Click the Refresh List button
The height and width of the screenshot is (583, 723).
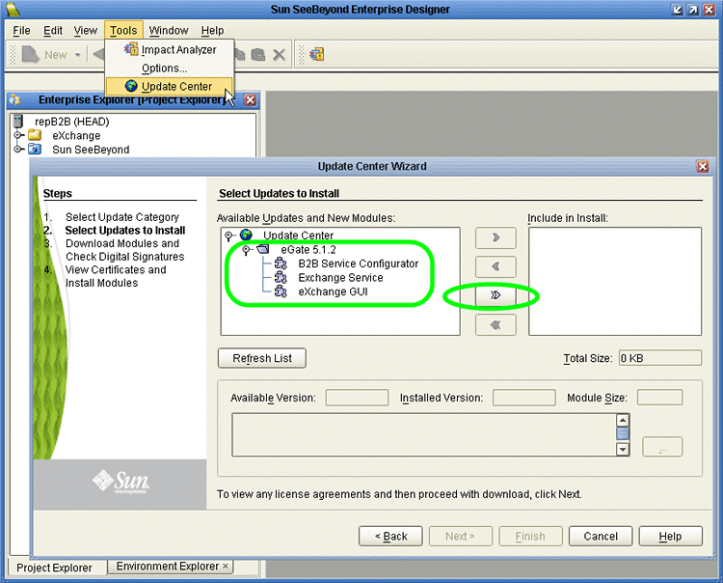[262, 358]
